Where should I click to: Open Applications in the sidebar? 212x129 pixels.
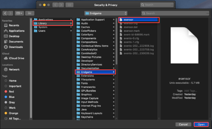coord(14,31)
